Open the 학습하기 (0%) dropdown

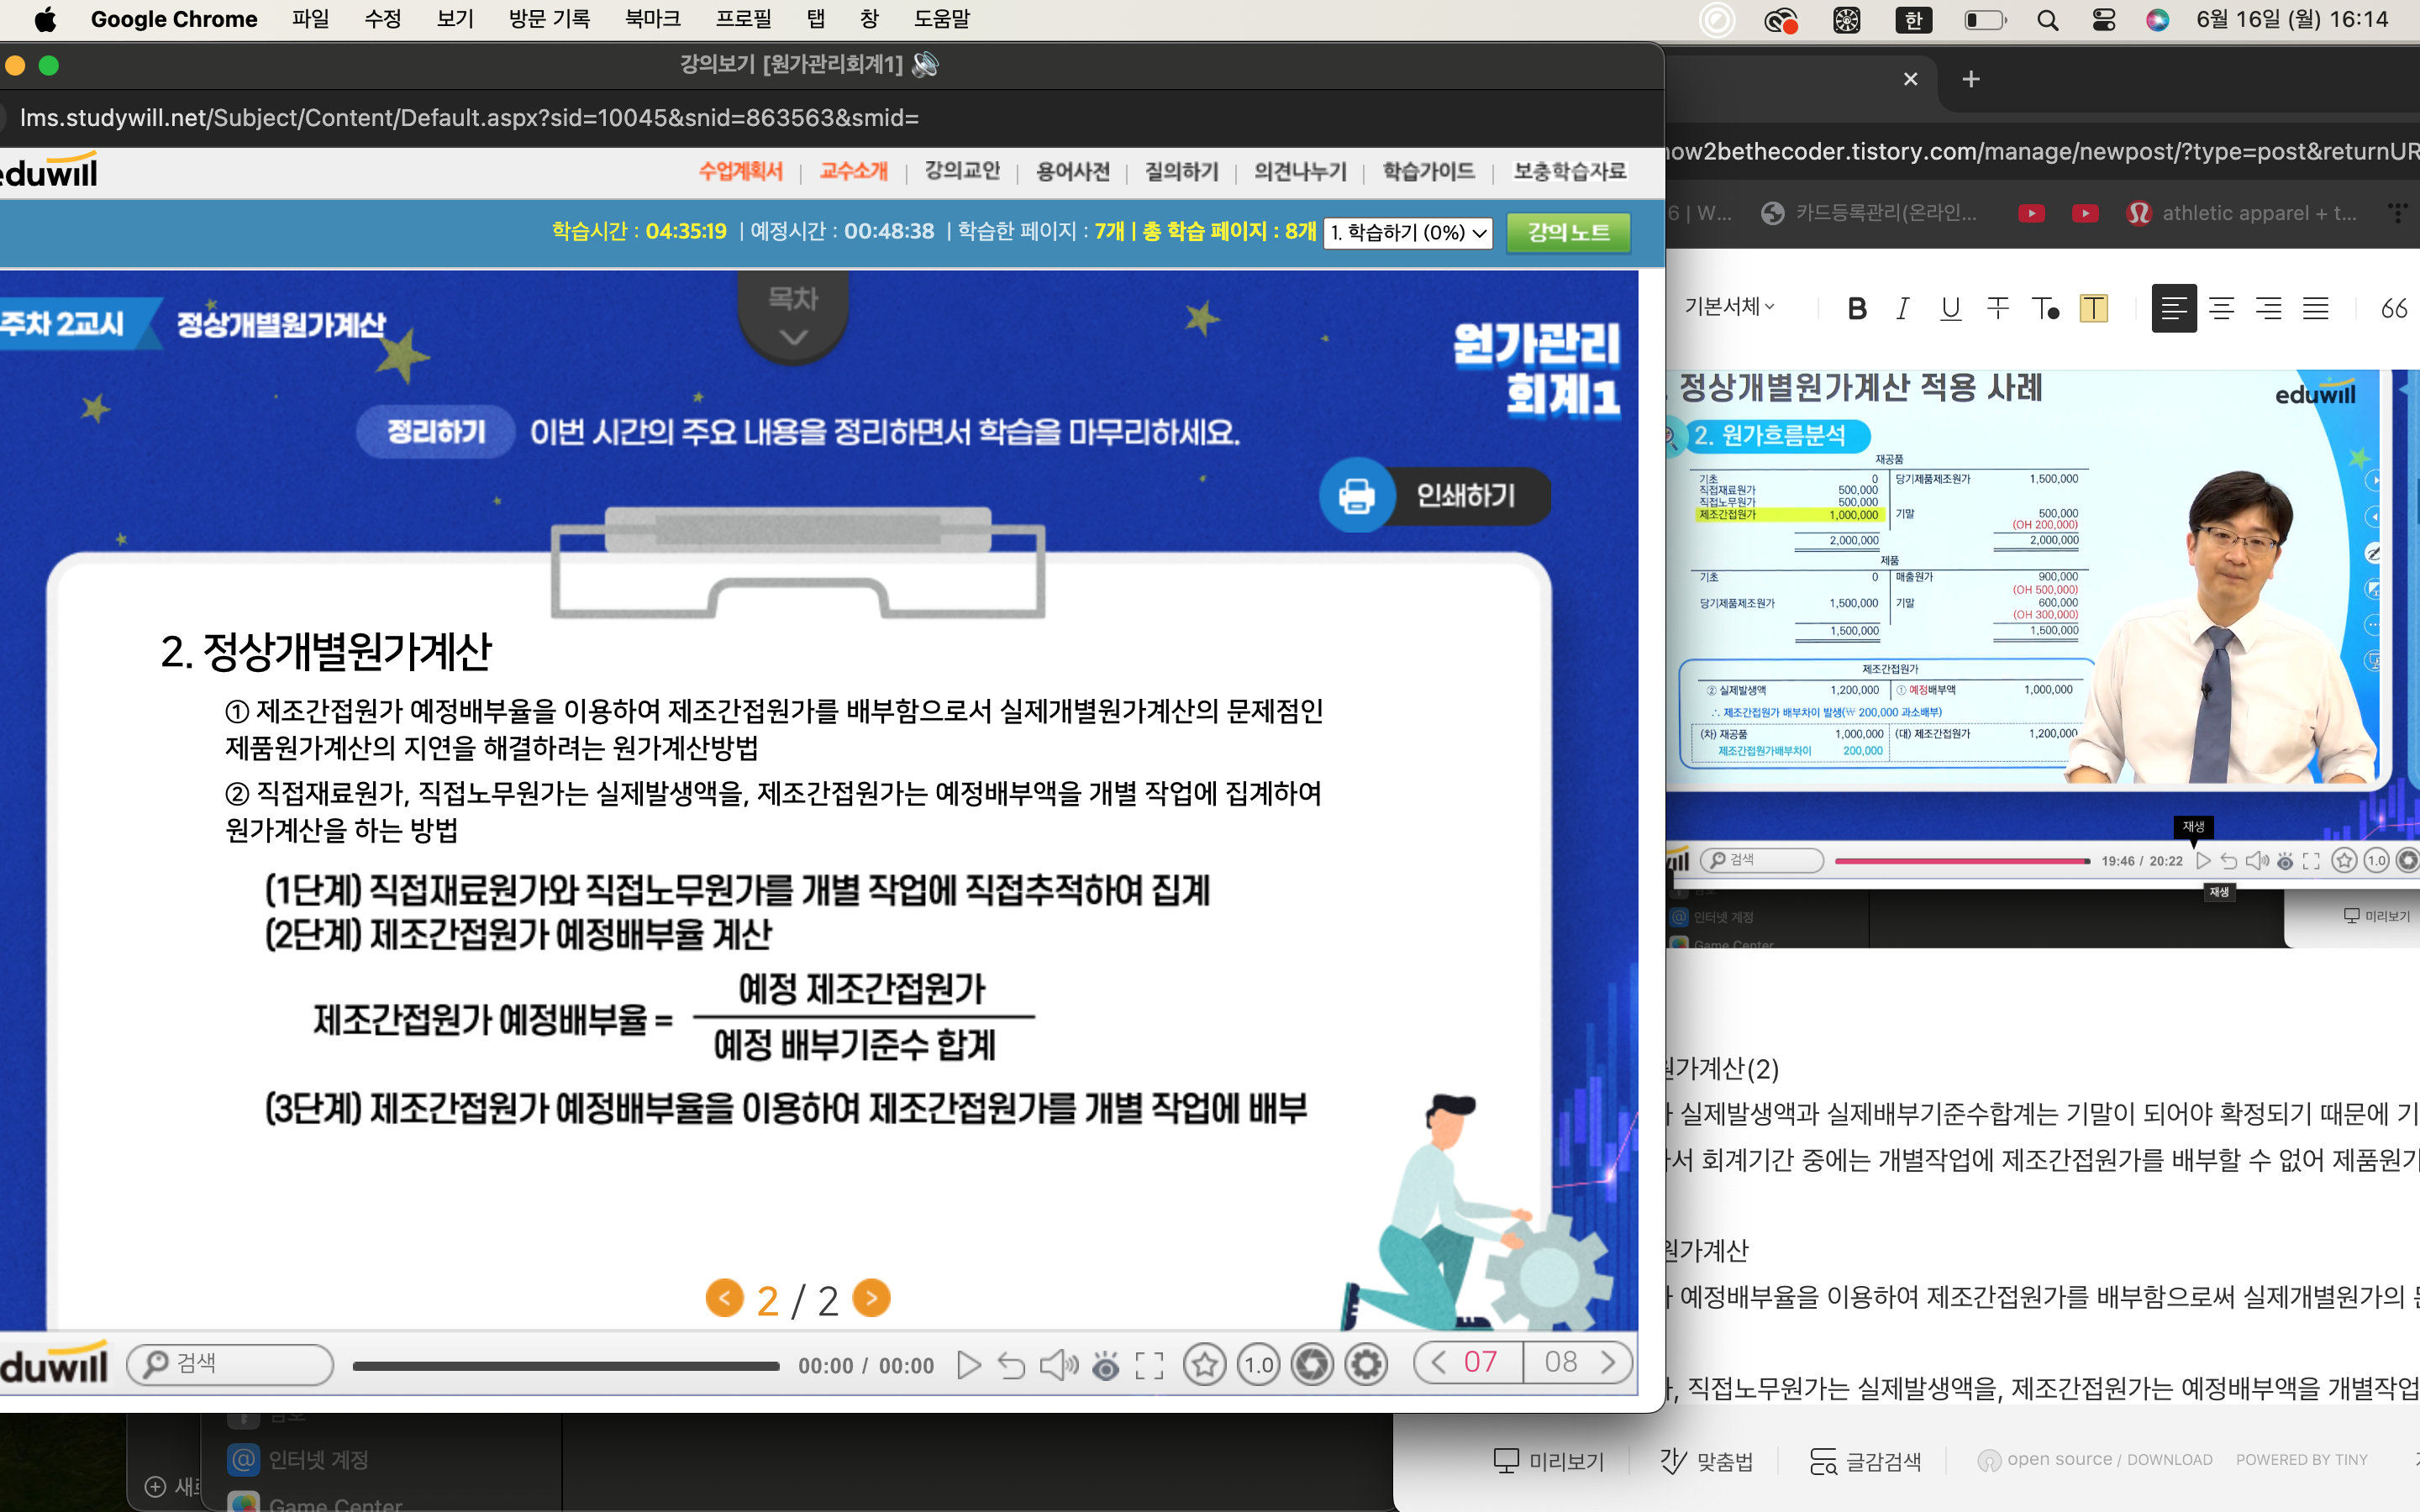click(1407, 233)
